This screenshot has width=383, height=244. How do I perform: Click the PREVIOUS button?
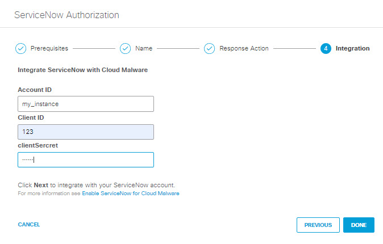tap(318, 225)
